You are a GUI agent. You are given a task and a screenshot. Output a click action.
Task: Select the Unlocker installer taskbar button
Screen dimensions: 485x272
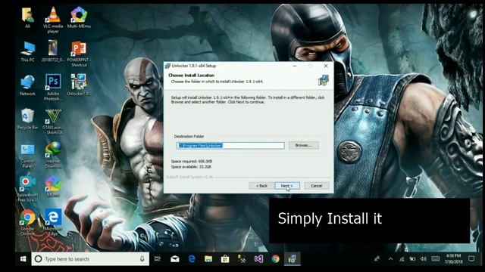pyautogui.click(x=292, y=258)
